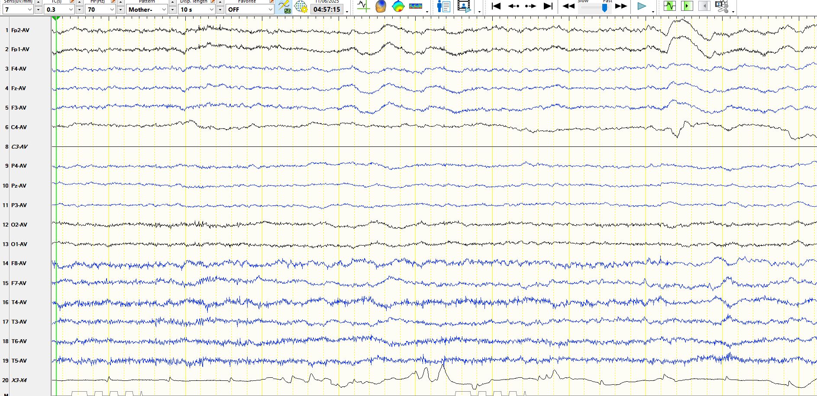The image size is (817, 396).
Task: Open the video playback panel icon
Action: (x=464, y=6)
